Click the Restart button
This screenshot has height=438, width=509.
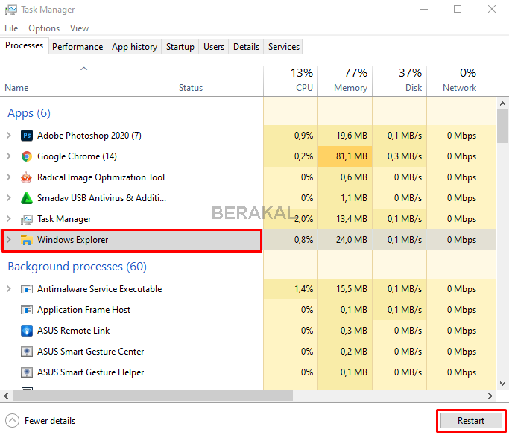point(471,421)
